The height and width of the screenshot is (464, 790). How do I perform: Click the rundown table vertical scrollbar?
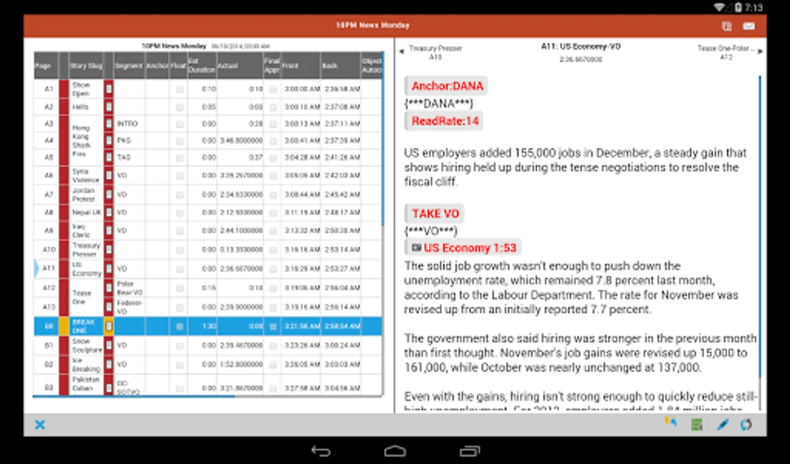pos(382,139)
